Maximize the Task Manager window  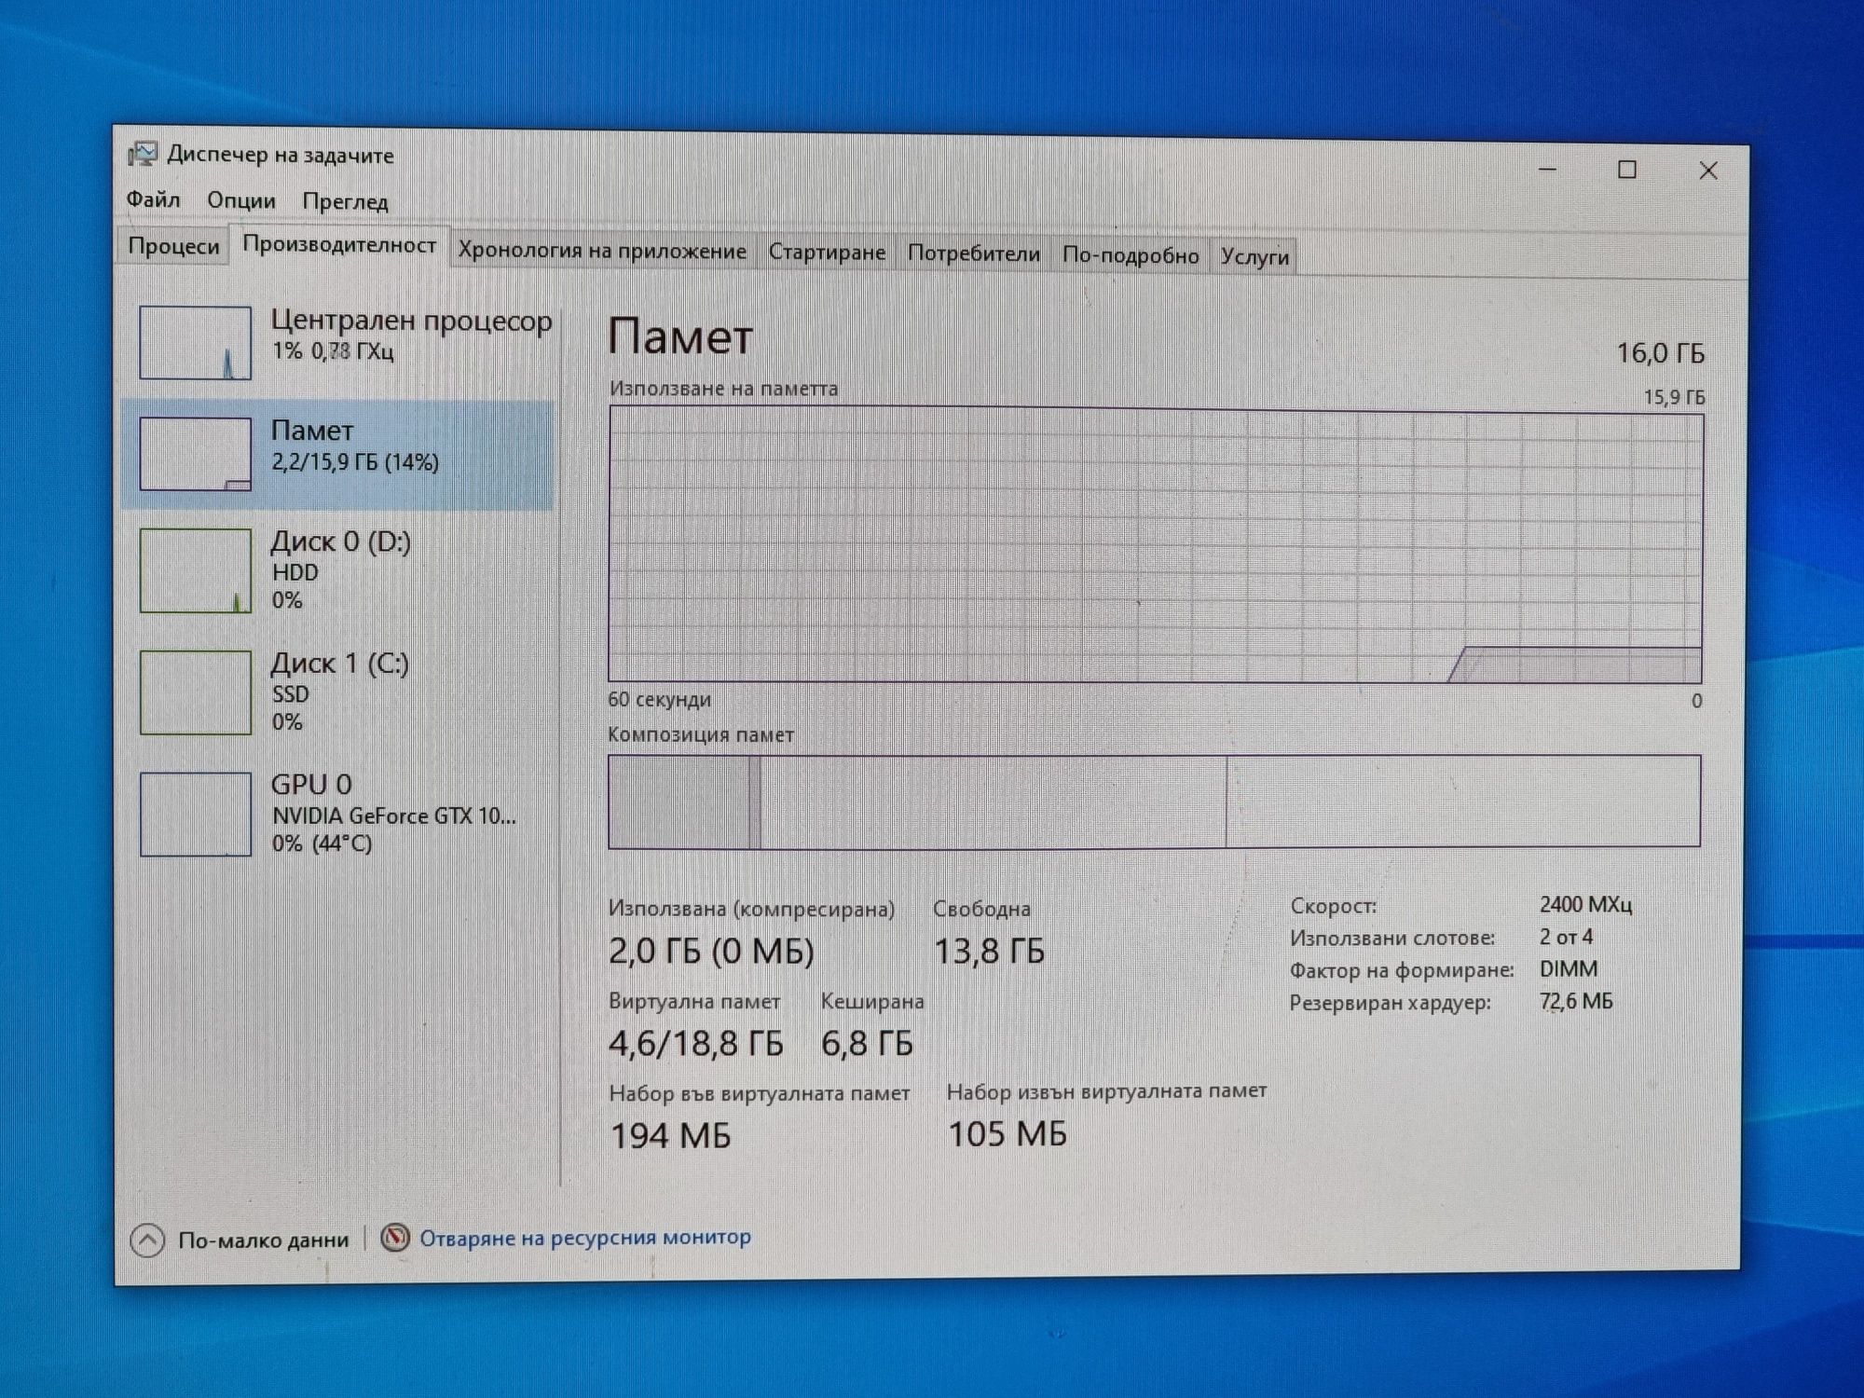(x=1627, y=171)
